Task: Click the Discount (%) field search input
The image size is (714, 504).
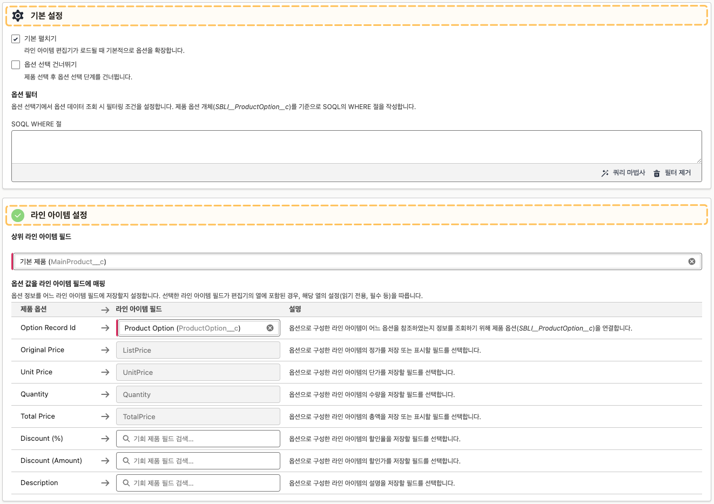Action: [x=205, y=439]
